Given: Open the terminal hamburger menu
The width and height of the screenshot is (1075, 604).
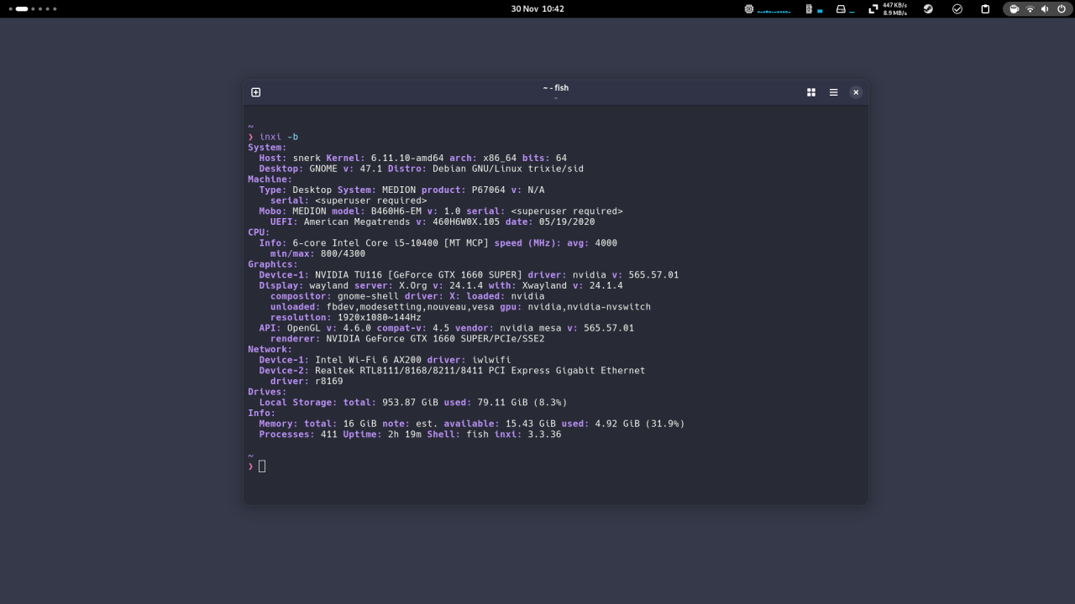Looking at the screenshot, I should tap(833, 92).
